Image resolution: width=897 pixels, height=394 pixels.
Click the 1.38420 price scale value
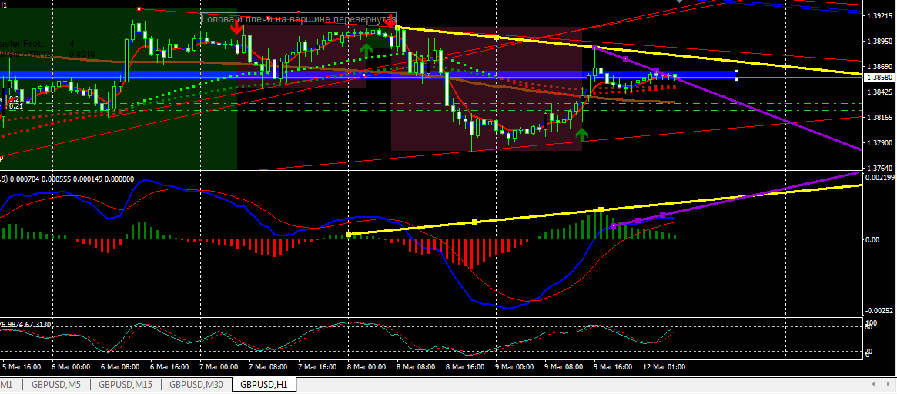(x=880, y=92)
